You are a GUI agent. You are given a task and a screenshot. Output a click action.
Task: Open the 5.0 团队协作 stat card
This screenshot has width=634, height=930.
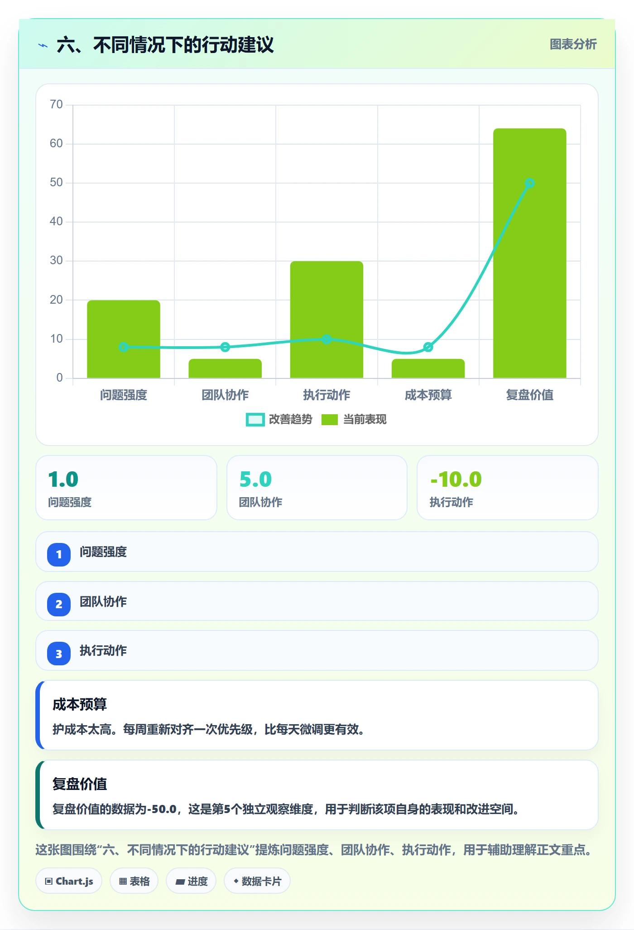pos(317,488)
